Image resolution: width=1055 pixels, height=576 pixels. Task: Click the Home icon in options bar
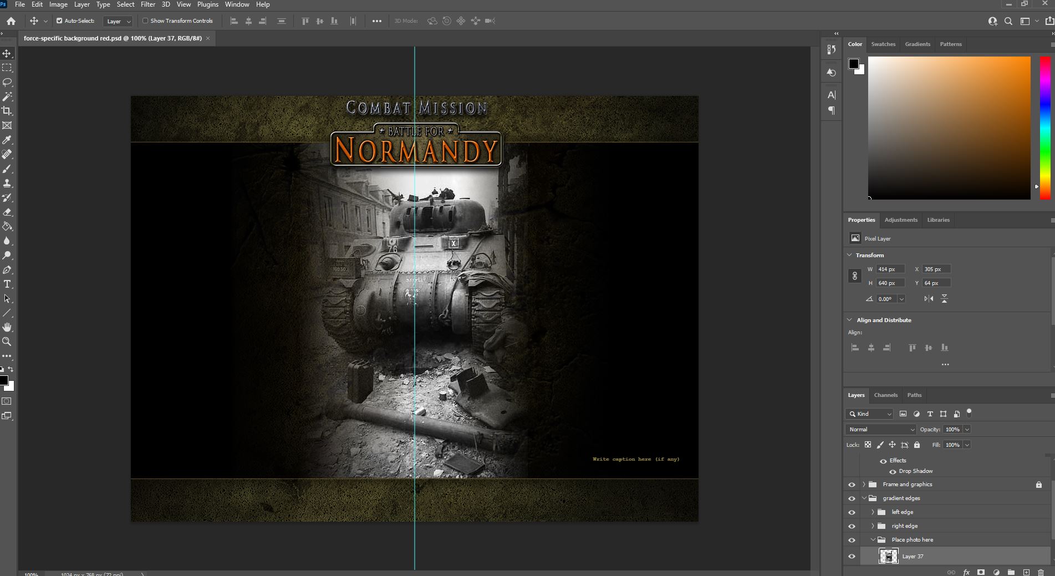(x=11, y=21)
